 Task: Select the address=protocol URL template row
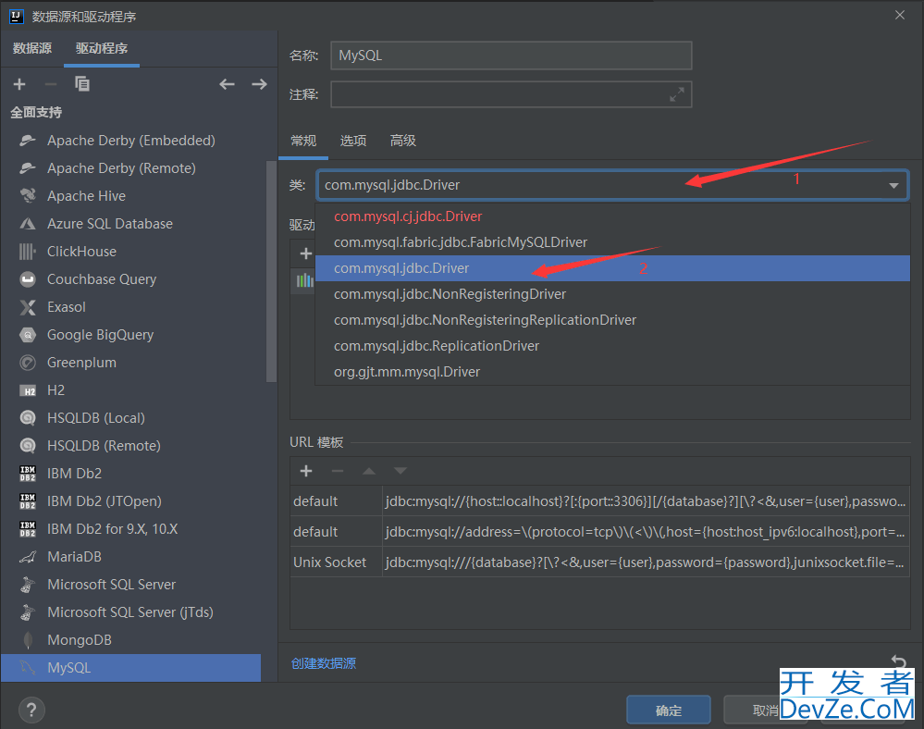600,532
